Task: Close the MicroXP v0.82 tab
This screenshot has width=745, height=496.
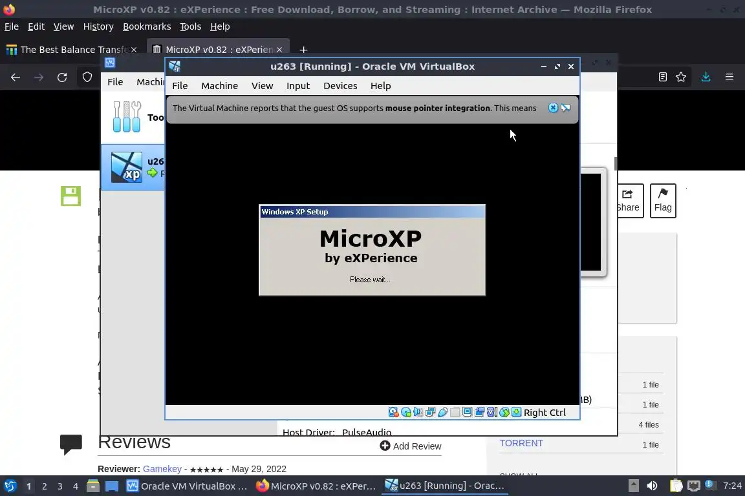Action: 279,50
